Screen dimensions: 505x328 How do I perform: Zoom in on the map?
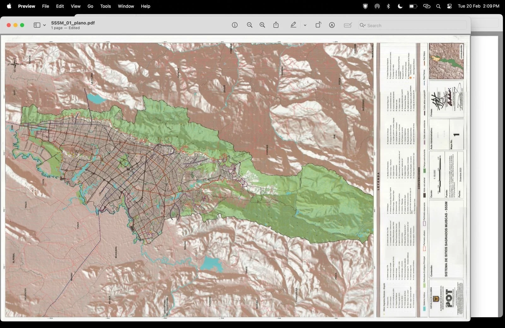(x=262, y=25)
